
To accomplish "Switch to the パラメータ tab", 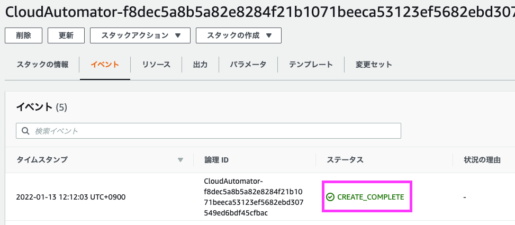I will click(x=248, y=65).
